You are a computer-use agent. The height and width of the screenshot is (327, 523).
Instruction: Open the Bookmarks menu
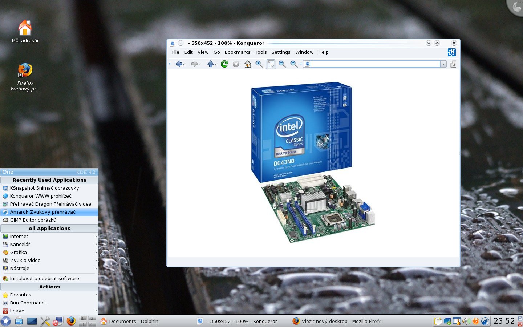(238, 52)
